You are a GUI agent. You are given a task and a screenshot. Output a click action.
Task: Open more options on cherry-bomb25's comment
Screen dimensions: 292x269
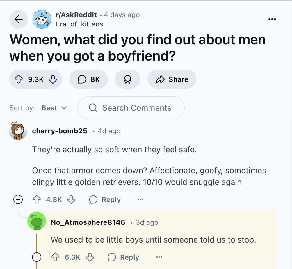[140, 200]
